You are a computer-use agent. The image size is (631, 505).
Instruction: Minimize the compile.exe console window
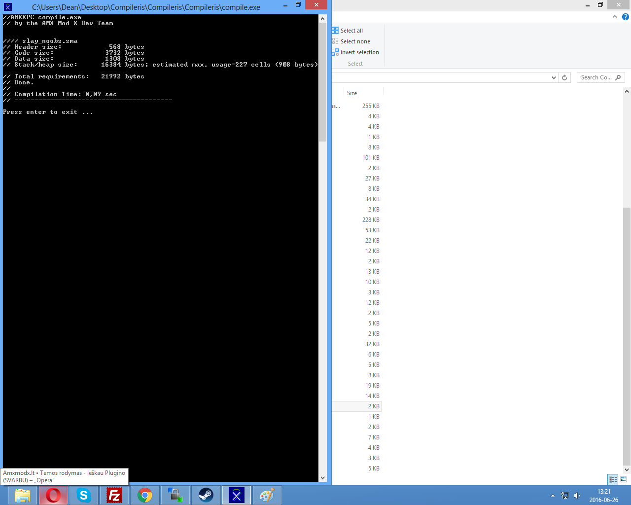285,5
